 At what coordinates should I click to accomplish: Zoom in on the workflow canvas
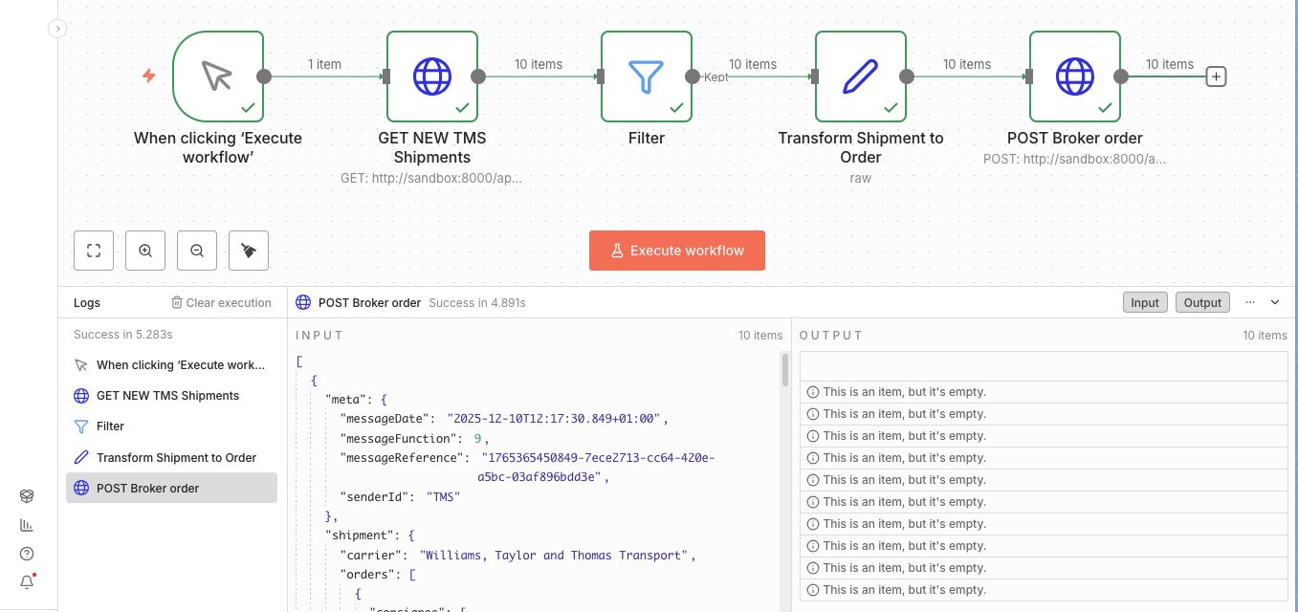tap(145, 251)
